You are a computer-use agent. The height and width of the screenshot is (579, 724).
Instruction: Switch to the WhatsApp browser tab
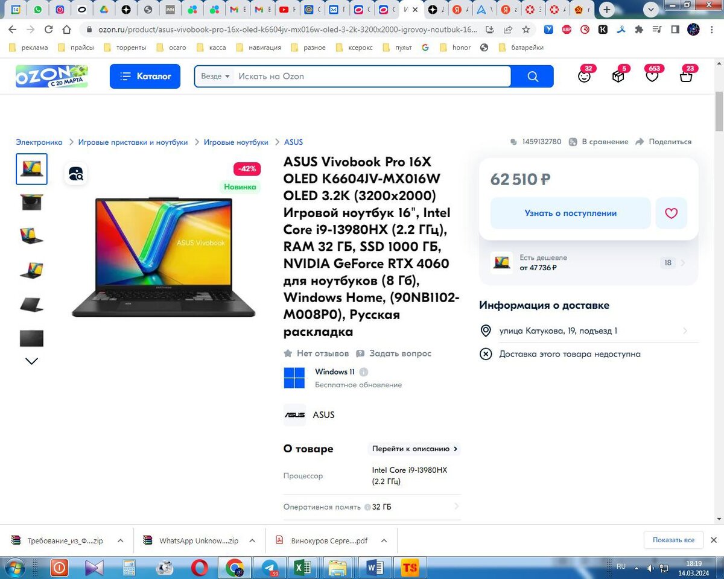tap(39, 10)
